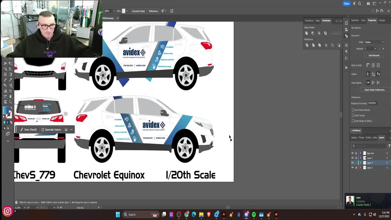Viewport: 391px width, 220px height.
Task: Switch to the Color tab
Action: (363, 20)
